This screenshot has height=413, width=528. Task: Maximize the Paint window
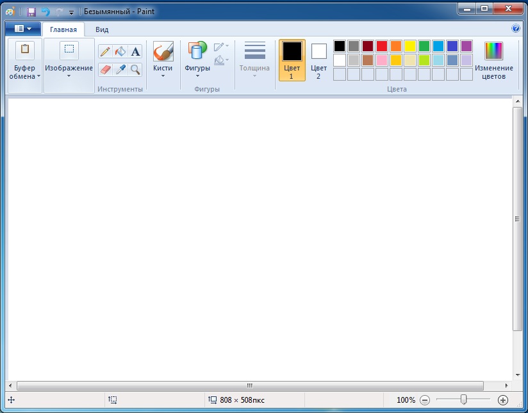click(x=484, y=9)
